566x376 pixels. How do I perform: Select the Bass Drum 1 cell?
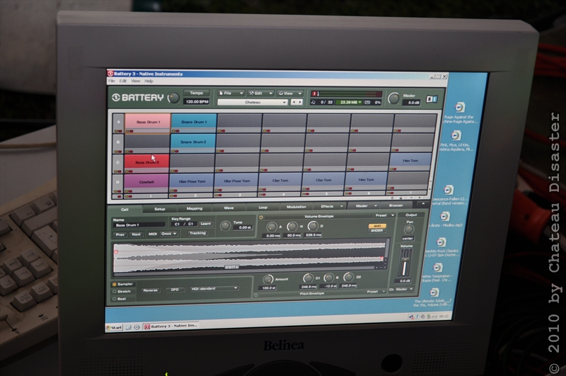[x=148, y=122]
